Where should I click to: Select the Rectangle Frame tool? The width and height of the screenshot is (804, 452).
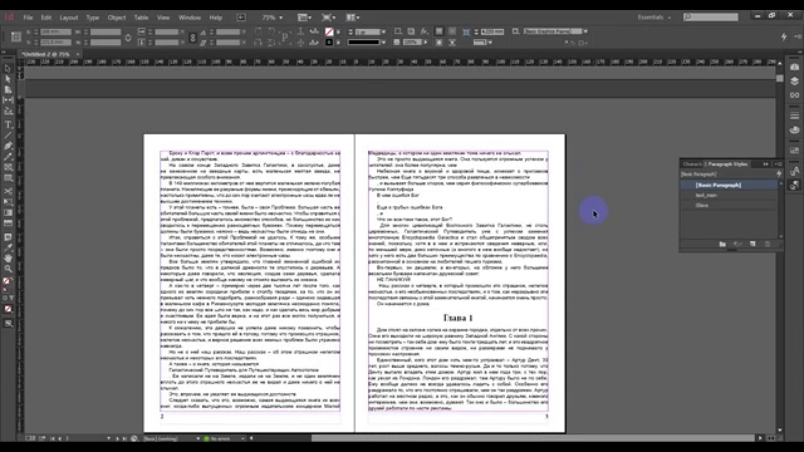click(8, 167)
